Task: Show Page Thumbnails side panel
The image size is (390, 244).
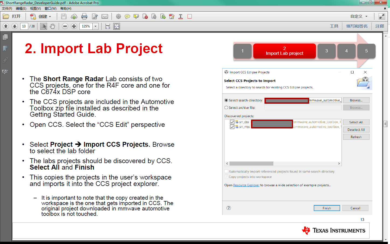Action: [5, 37]
